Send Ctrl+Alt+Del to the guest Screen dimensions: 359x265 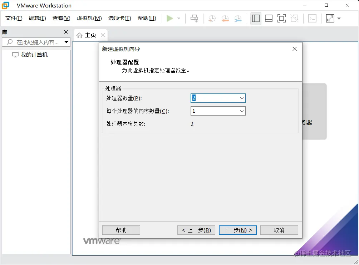click(194, 18)
